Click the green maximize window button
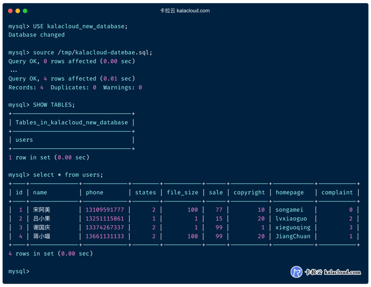The height and width of the screenshot is (287, 371). pyautogui.click(x=25, y=11)
